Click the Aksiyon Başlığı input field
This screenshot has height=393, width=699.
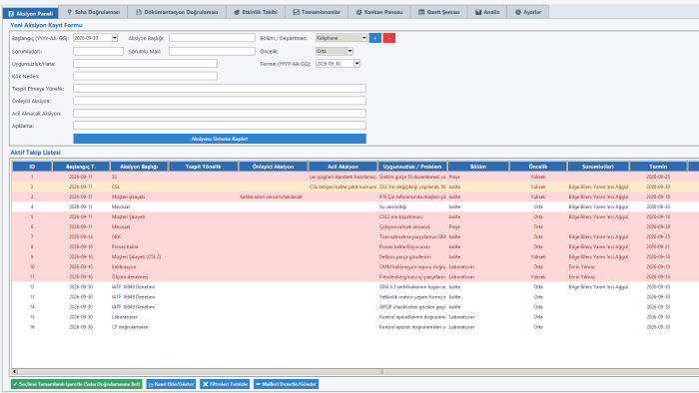coord(212,38)
